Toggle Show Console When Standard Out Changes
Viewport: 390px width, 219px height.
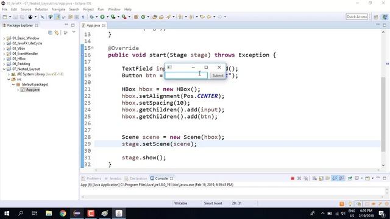point(335,178)
